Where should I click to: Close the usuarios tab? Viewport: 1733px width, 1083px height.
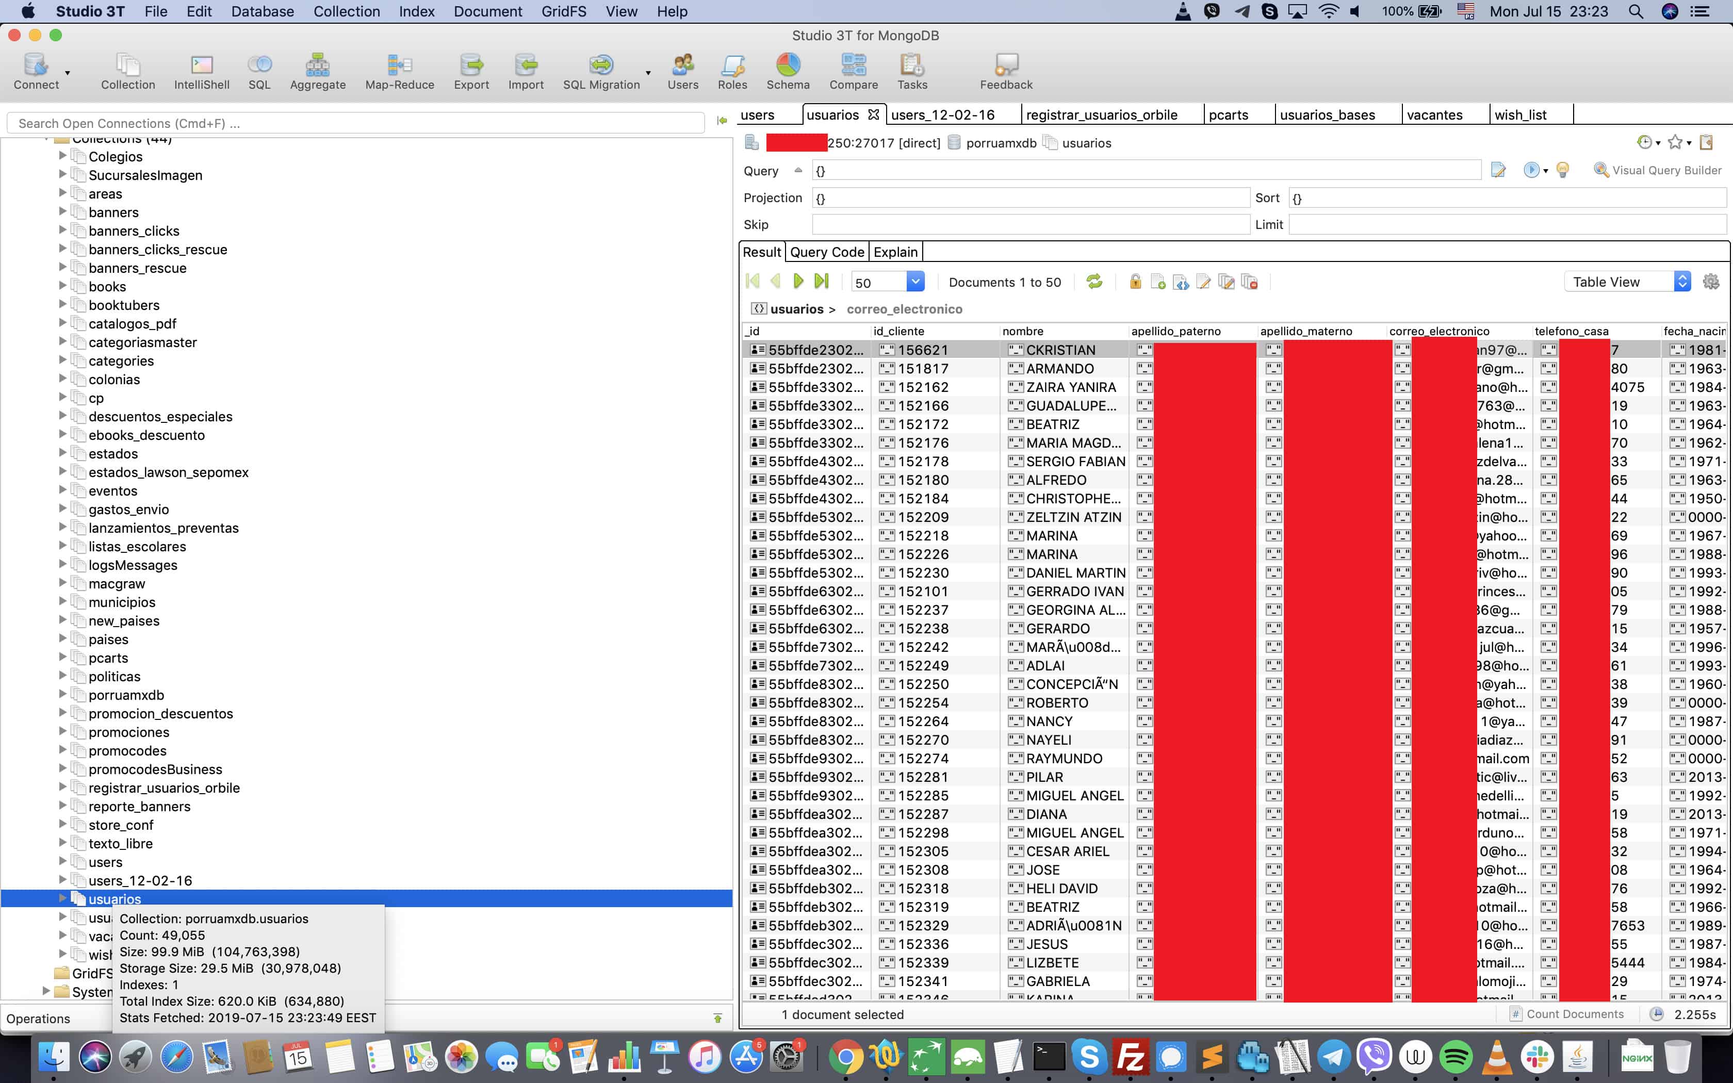873,114
